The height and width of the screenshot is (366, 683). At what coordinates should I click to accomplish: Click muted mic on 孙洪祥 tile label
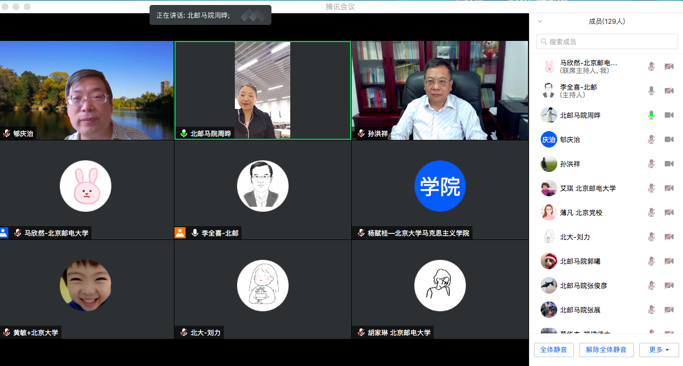pos(361,133)
